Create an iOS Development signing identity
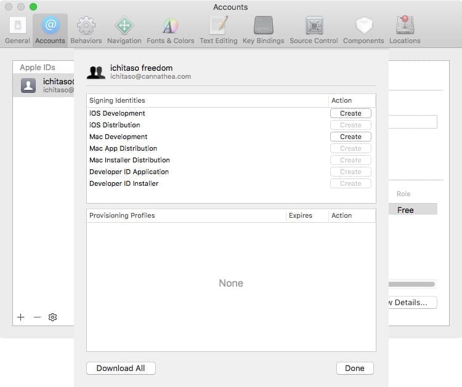The image size is (462, 387). point(351,113)
